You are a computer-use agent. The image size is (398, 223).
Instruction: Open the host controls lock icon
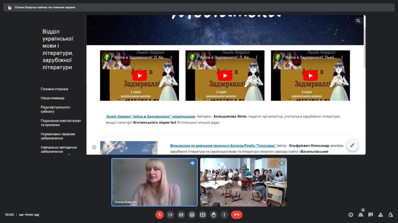(391, 215)
